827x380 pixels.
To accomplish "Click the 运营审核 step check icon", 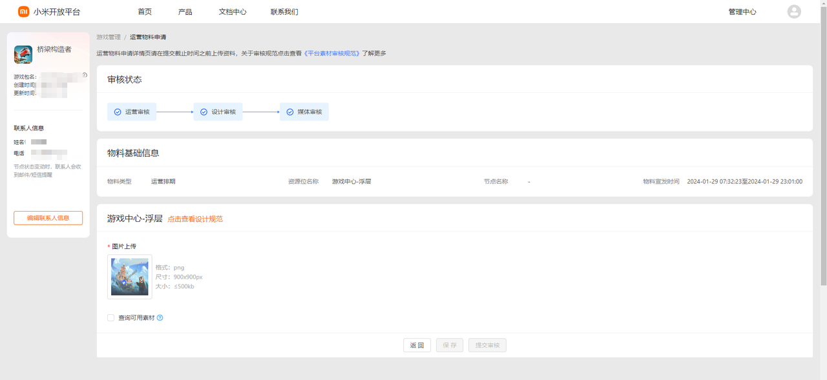I will pyautogui.click(x=118, y=112).
